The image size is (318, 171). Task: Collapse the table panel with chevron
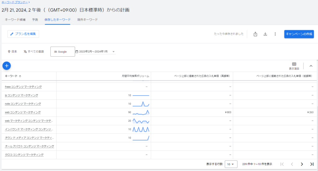(311, 66)
